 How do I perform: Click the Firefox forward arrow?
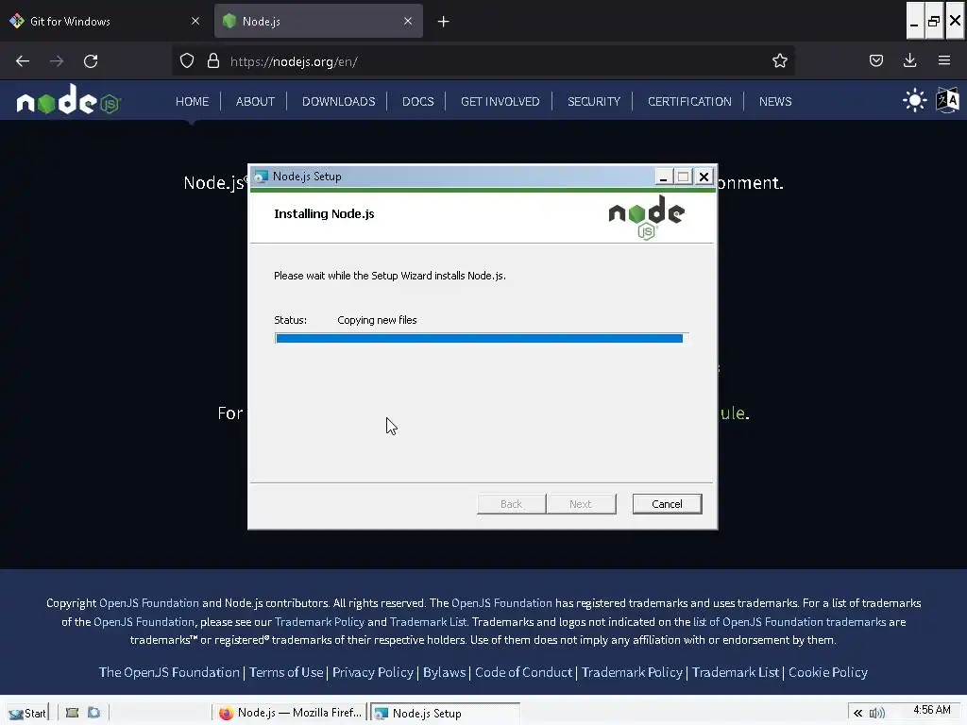tap(56, 61)
